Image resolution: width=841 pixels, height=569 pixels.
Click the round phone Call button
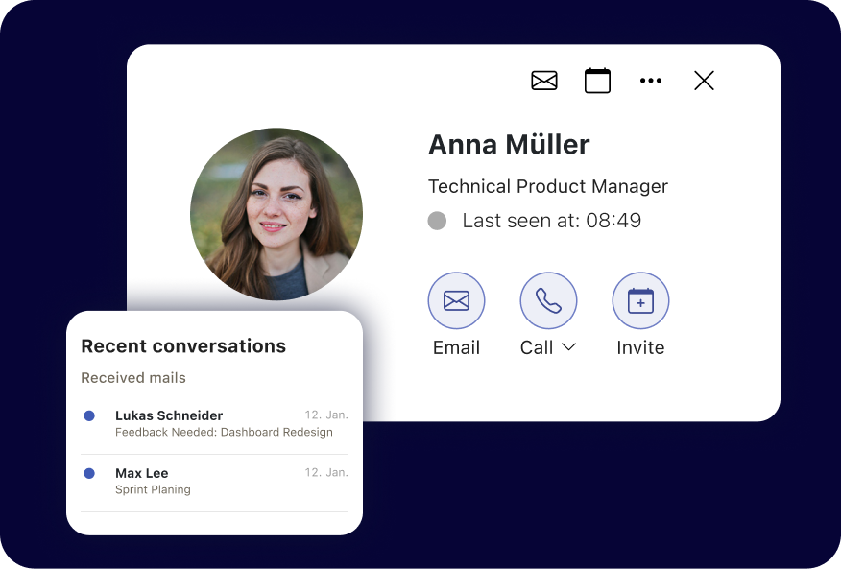point(548,301)
